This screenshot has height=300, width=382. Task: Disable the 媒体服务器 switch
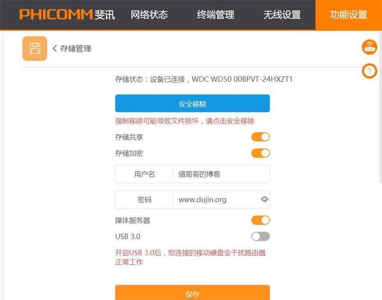(x=260, y=220)
